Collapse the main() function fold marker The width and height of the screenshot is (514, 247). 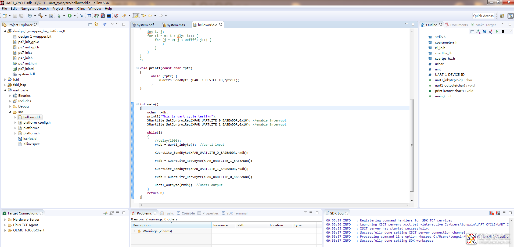pyautogui.click(x=138, y=104)
